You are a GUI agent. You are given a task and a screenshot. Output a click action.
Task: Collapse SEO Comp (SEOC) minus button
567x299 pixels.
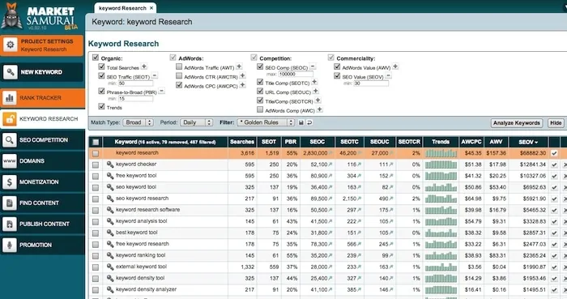point(313,66)
